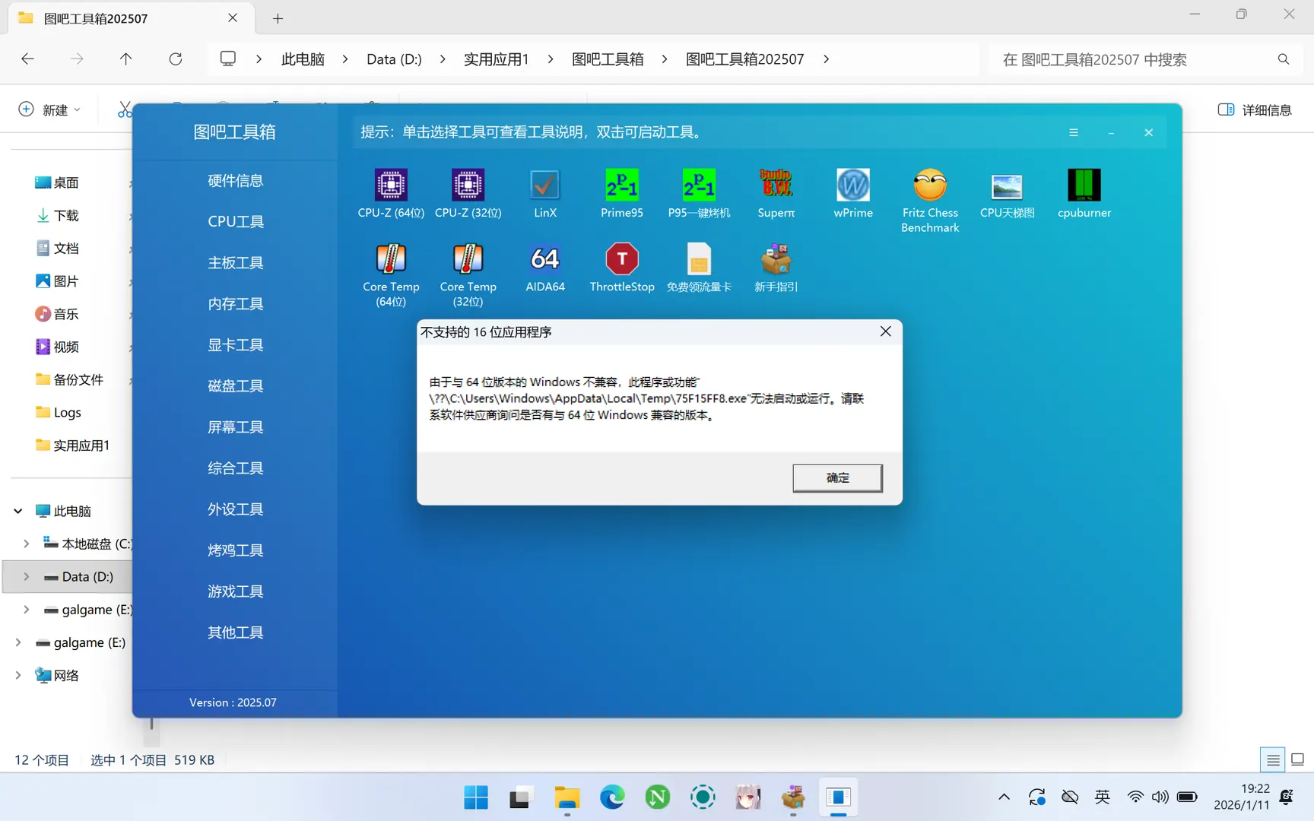Open the 屏幕工具 category
The image size is (1314, 821).
point(236,427)
